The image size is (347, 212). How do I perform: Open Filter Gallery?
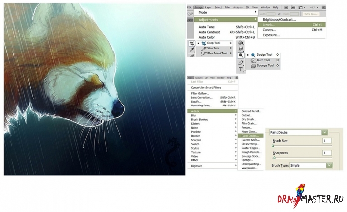click(x=213, y=93)
